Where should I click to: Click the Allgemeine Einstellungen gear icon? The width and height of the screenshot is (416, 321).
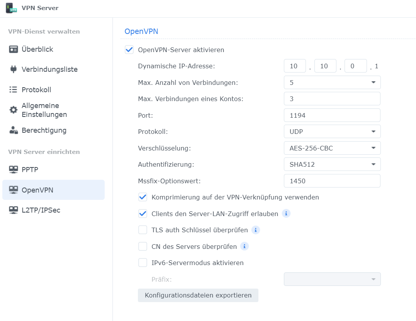(x=14, y=110)
